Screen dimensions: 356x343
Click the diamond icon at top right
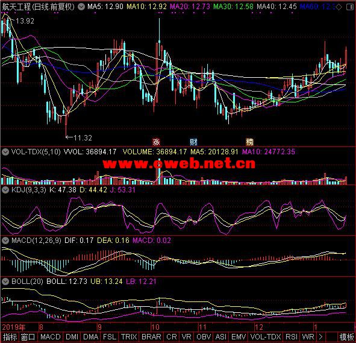339,7
